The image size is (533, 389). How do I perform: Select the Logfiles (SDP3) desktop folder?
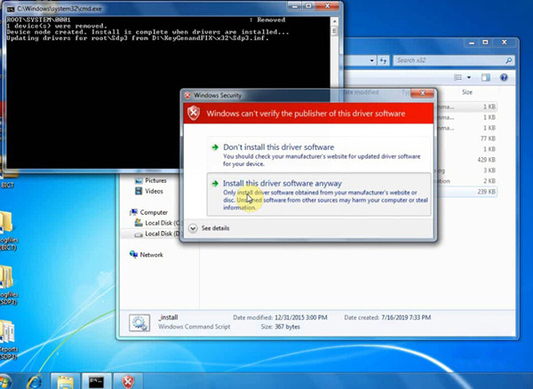point(8,285)
